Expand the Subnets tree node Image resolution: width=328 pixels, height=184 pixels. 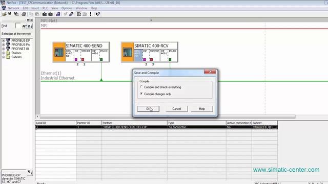point(4,57)
